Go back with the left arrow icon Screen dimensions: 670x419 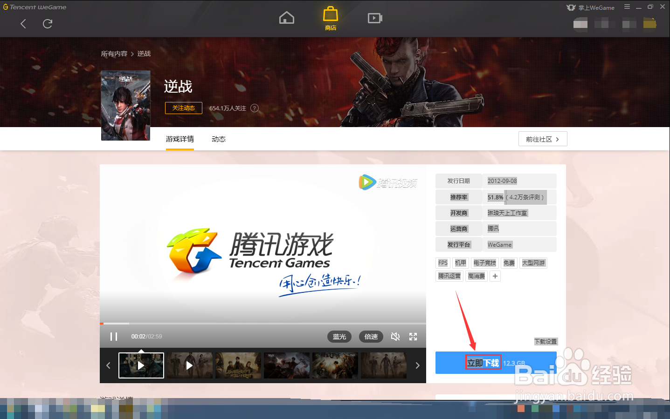pos(23,24)
